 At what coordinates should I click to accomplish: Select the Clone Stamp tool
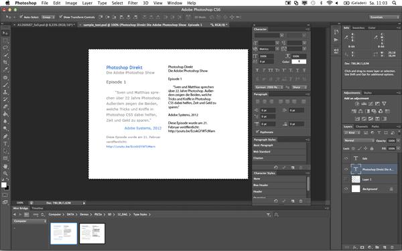click(5, 92)
